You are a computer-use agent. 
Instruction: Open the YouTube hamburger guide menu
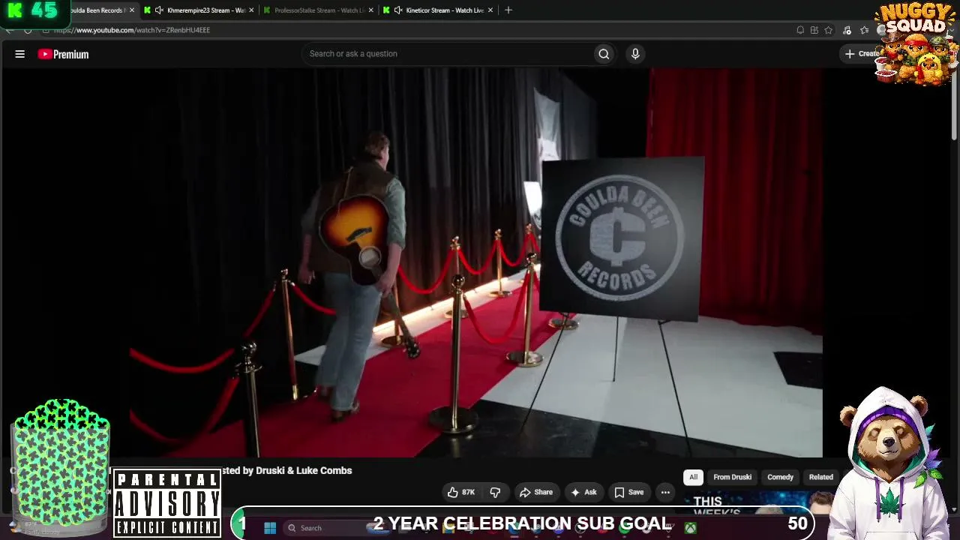(x=20, y=54)
